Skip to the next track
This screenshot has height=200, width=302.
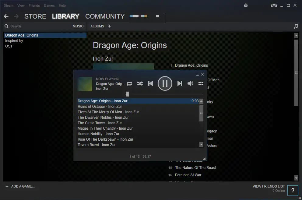[180, 83]
